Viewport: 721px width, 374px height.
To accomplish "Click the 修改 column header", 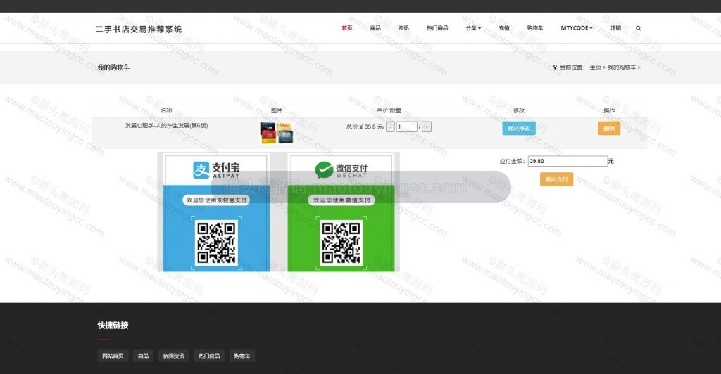I will tap(519, 110).
